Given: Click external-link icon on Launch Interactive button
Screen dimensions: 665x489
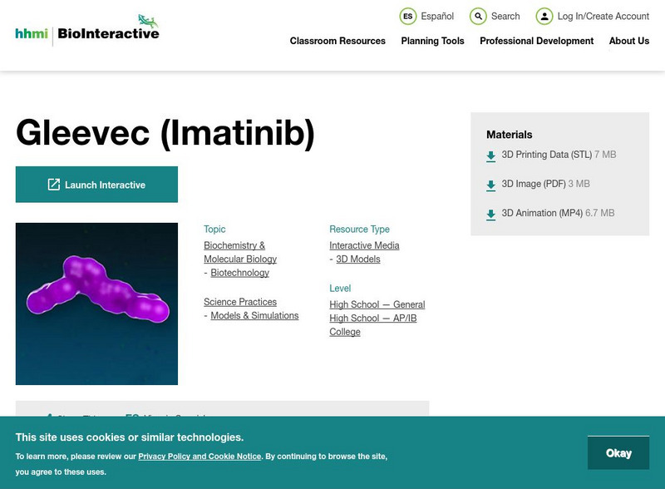Looking at the screenshot, I should pyautogui.click(x=54, y=185).
